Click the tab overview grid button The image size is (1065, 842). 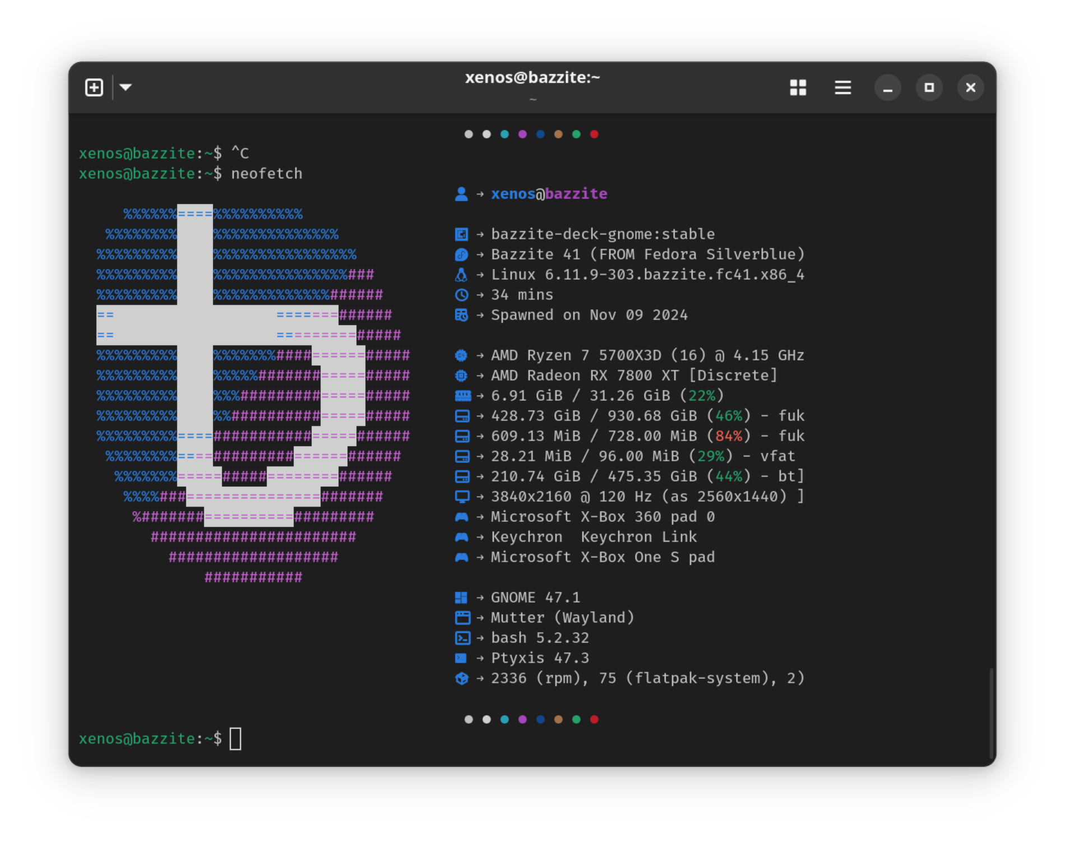point(798,87)
